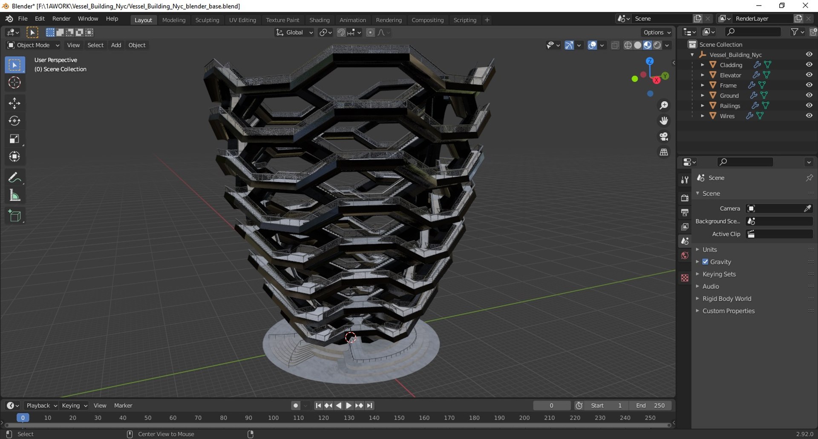Open the Keying dropdown in timeline
This screenshot has width=818, height=439.
74,406
